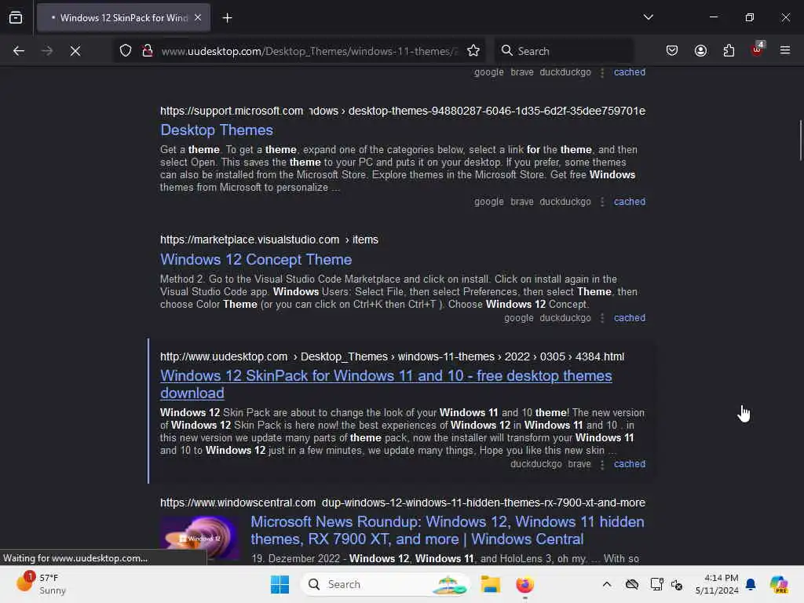
Task: Click the forward navigation arrow
Action: pyautogui.click(x=47, y=51)
